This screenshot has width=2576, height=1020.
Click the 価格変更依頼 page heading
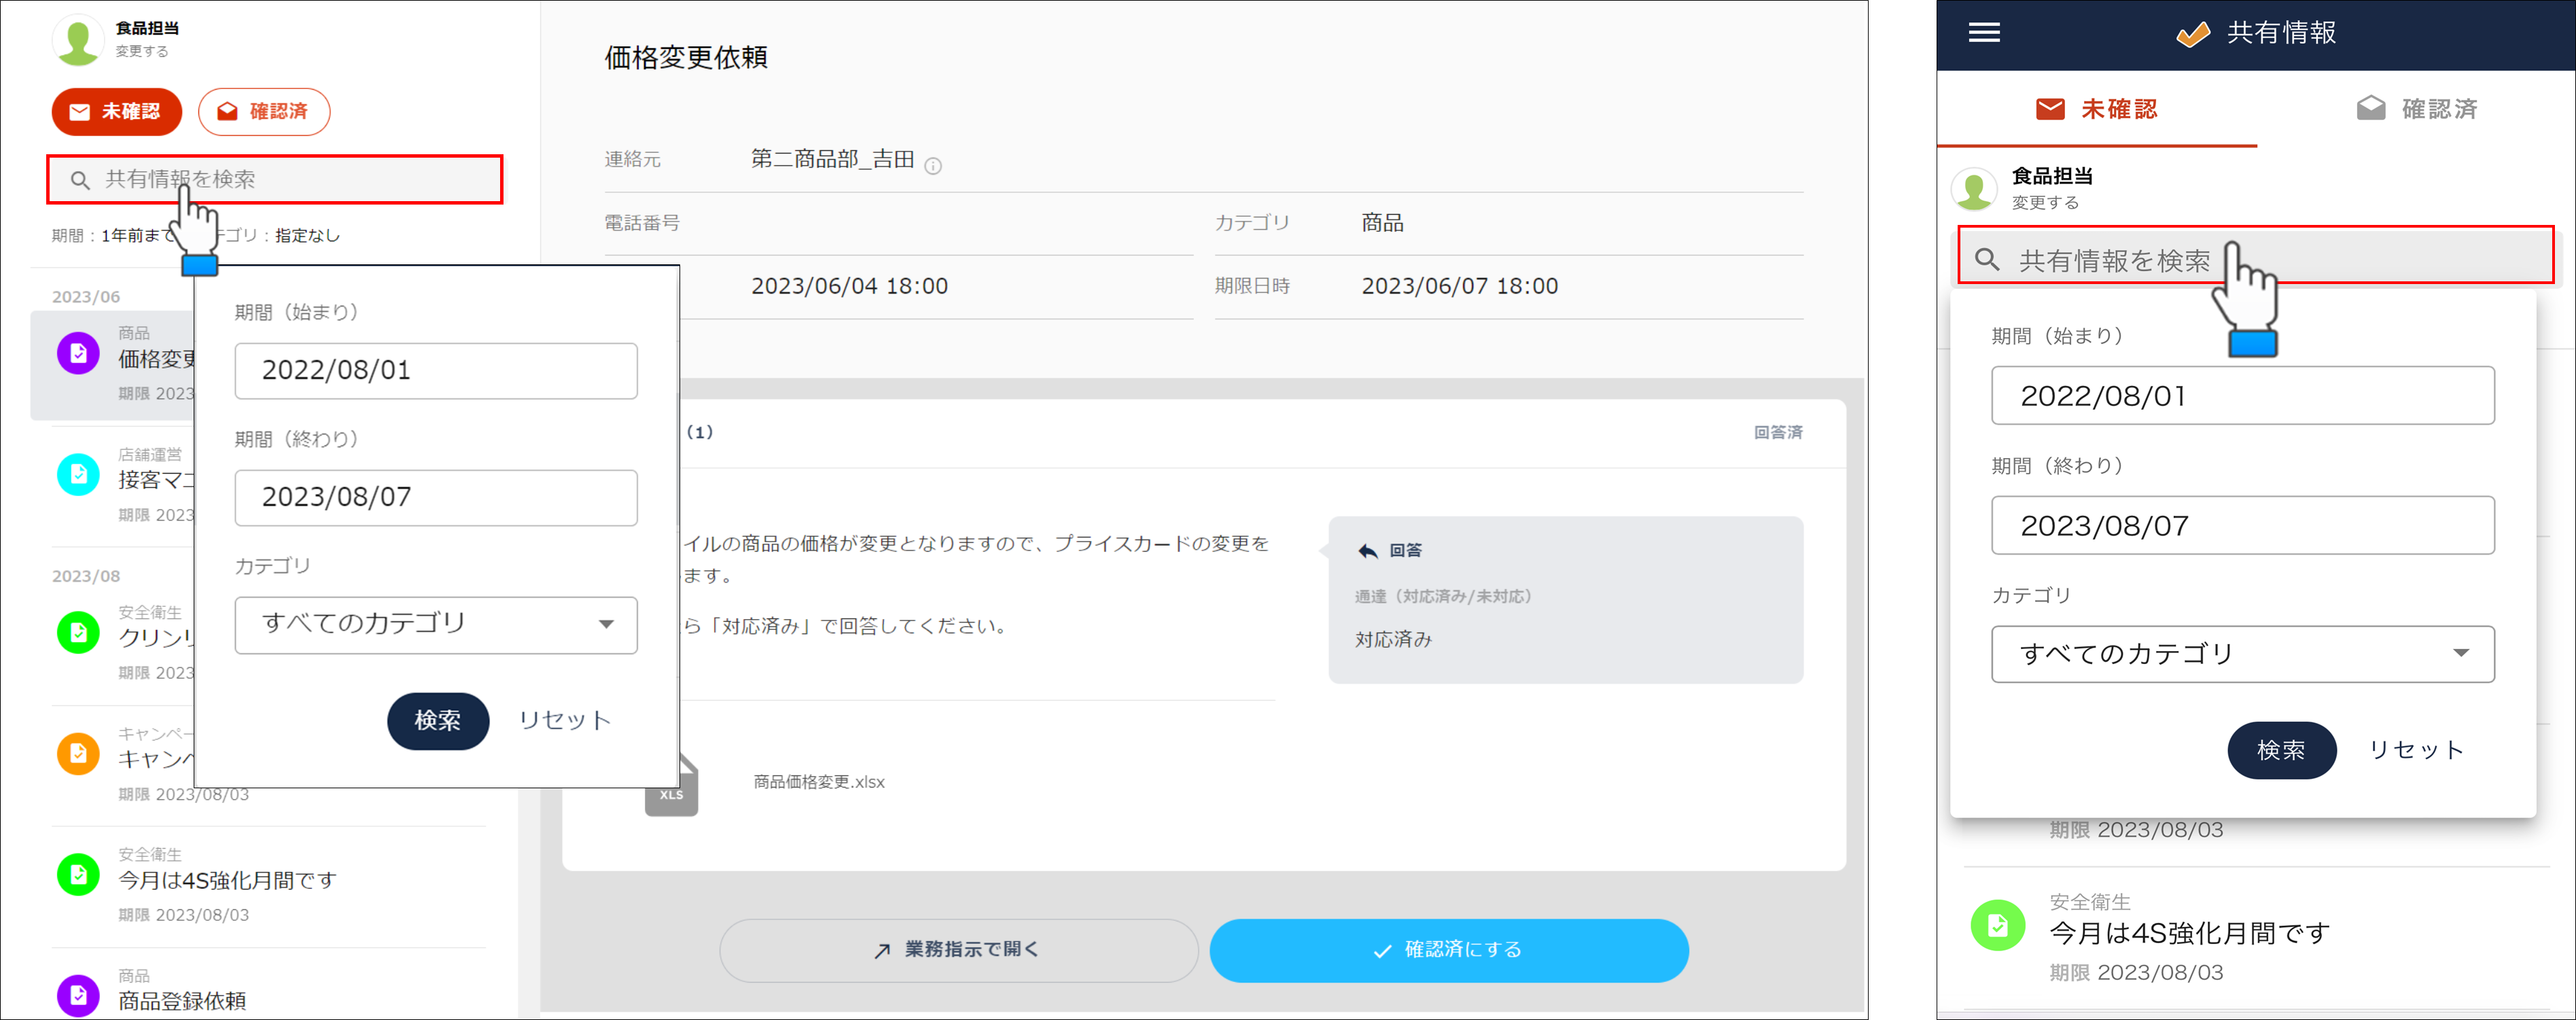tap(686, 58)
